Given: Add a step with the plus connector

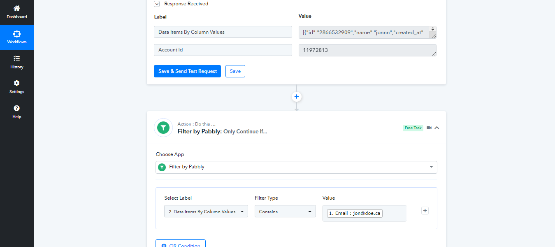Looking at the screenshot, I should click(297, 97).
